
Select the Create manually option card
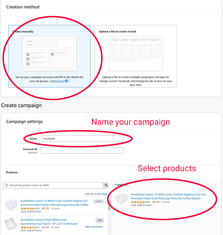(x=49, y=56)
